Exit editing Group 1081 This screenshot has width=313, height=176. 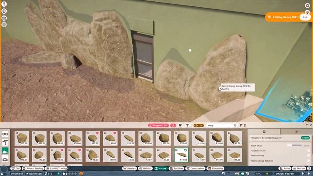tap(305, 17)
